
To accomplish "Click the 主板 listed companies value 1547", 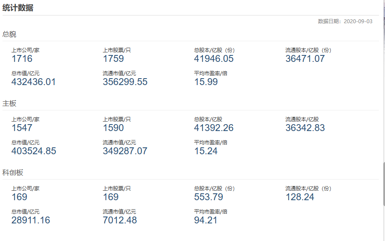I will coord(22,128).
